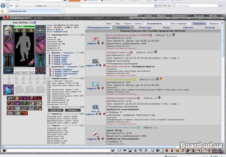The height and width of the screenshot is (157, 226).
Task: Collapse the Приемы section
Action: pos(48,53)
